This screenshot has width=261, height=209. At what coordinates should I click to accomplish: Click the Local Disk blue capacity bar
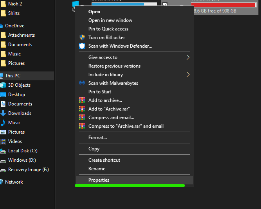[124, 4]
